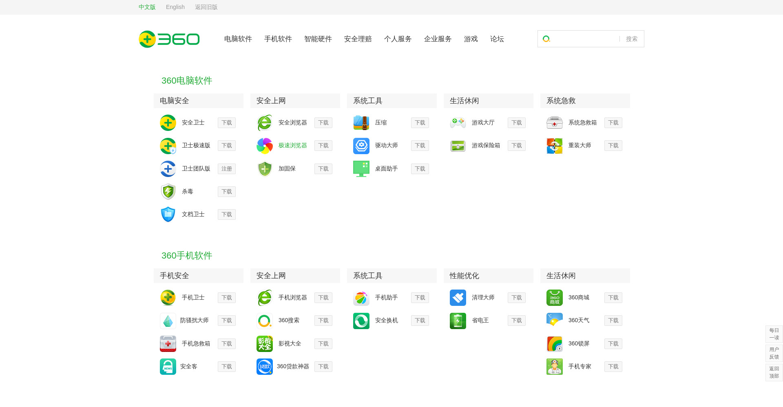Go to the 论坛 nav item
Viewport: 783px width, 407px height.
click(x=497, y=39)
